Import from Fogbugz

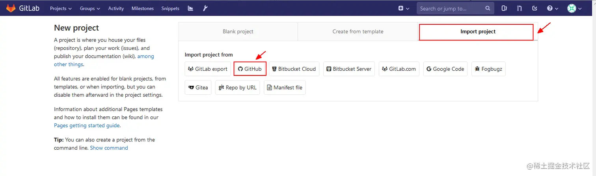(x=488, y=69)
